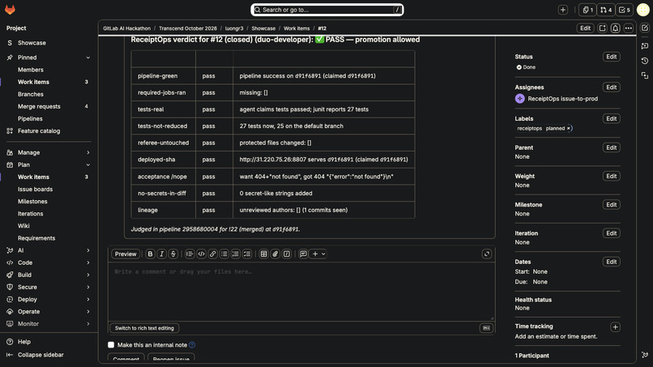Click the Showcase breadcrumb link
Screen dimensions: 653x367
(x=263, y=28)
